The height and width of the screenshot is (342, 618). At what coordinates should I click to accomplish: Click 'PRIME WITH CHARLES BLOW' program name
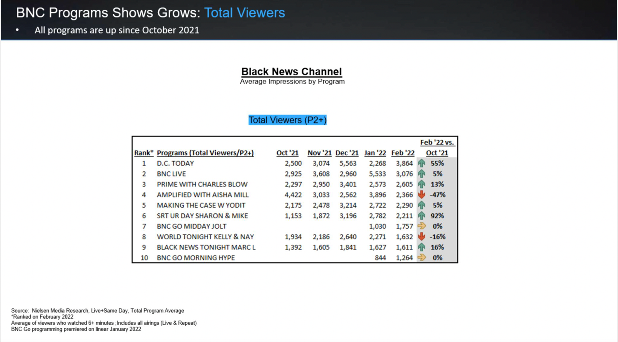click(202, 184)
